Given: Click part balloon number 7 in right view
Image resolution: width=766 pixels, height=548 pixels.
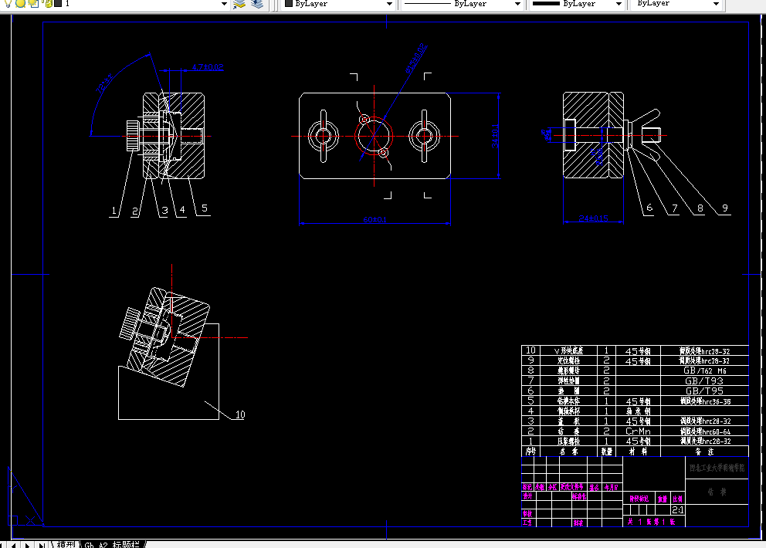Looking at the screenshot, I should point(675,208).
